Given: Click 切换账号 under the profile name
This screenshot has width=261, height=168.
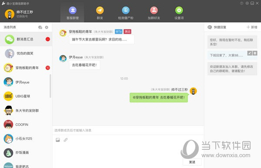Looking at the screenshot, I should pyautogui.click(x=22, y=16).
